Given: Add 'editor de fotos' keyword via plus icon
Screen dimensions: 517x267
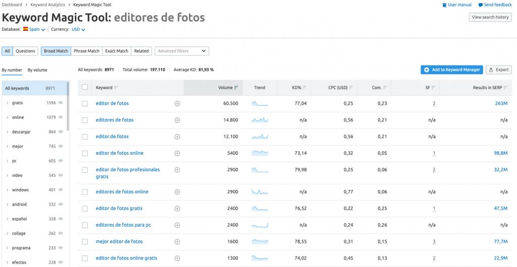Looking at the screenshot, I should point(177,104).
